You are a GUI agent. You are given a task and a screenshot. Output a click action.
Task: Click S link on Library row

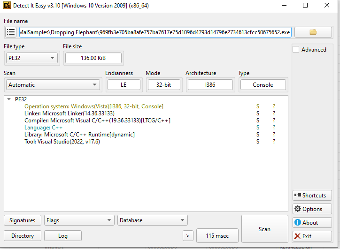[258, 135]
